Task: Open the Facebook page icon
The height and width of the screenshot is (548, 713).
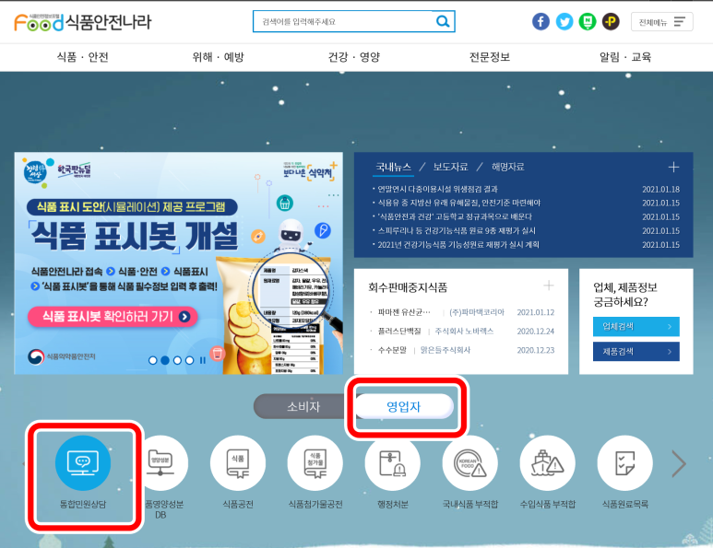Action: tap(541, 21)
